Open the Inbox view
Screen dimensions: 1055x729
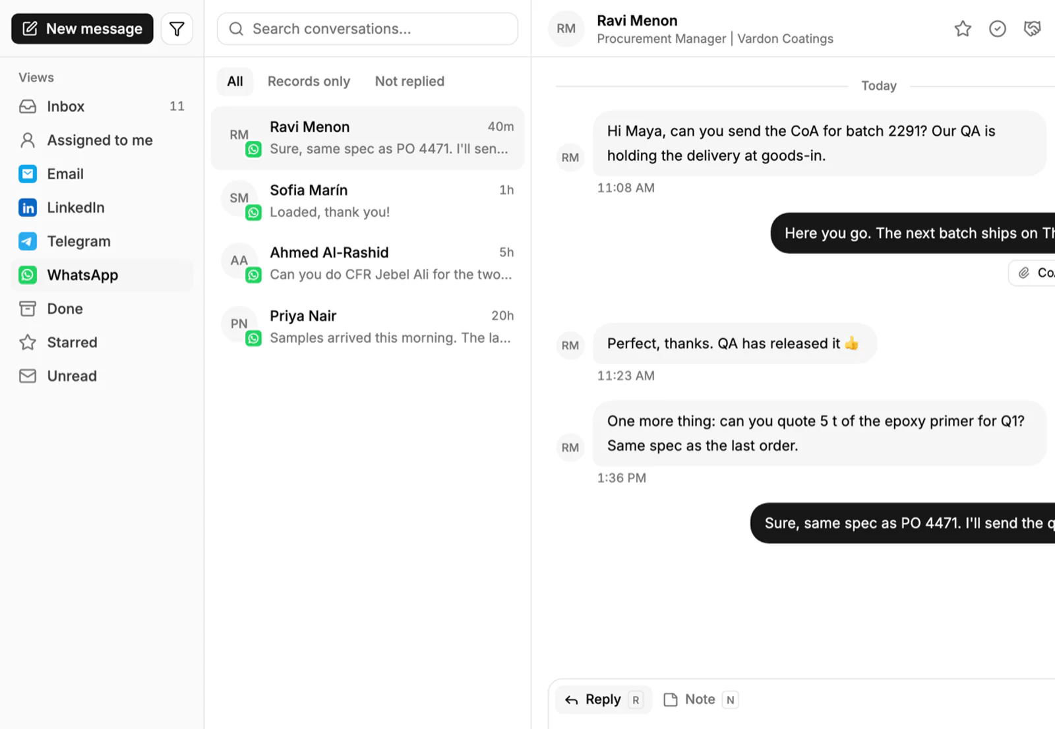(x=102, y=106)
